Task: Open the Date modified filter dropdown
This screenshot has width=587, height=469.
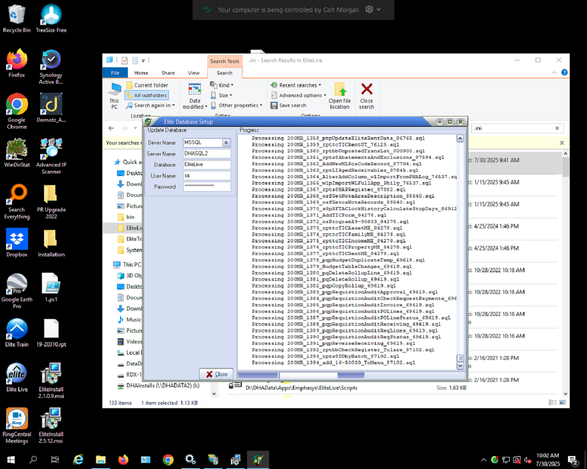Action: [x=195, y=96]
